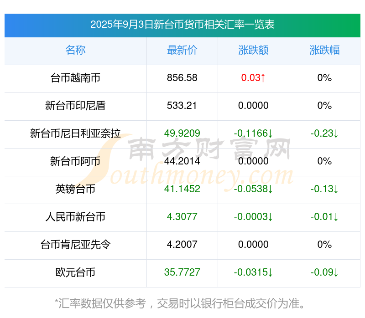This screenshot has height=318, width=365.
Task: Click the 最新价 column header
Action: (x=182, y=50)
